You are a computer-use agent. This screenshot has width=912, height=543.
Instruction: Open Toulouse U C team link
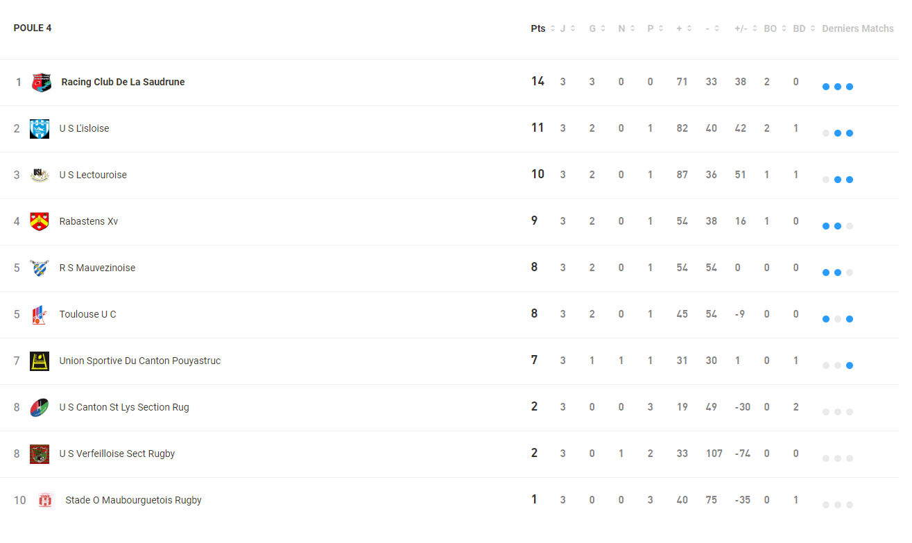pyautogui.click(x=87, y=314)
